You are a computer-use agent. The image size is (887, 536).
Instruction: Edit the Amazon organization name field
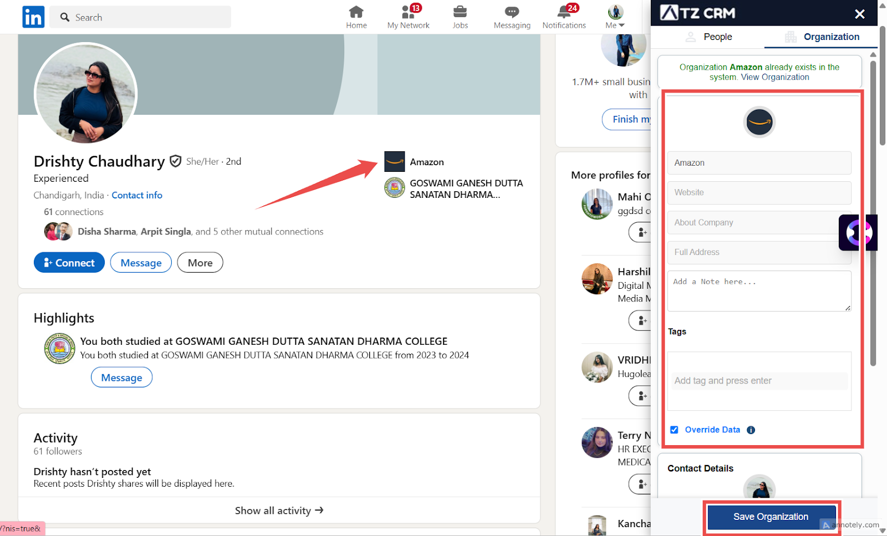[x=759, y=163]
